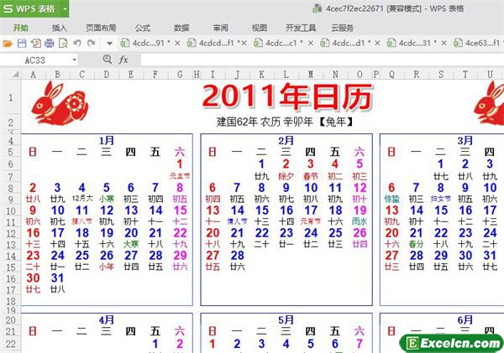504x353 pixels.
Task: Open the 视图 ribbon tab
Action: pos(260,28)
